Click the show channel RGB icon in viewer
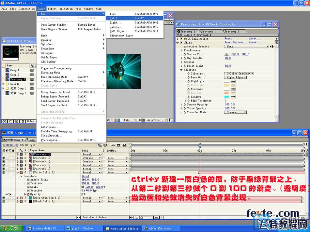Viewport: 310px width, 232px height. [117, 120]
